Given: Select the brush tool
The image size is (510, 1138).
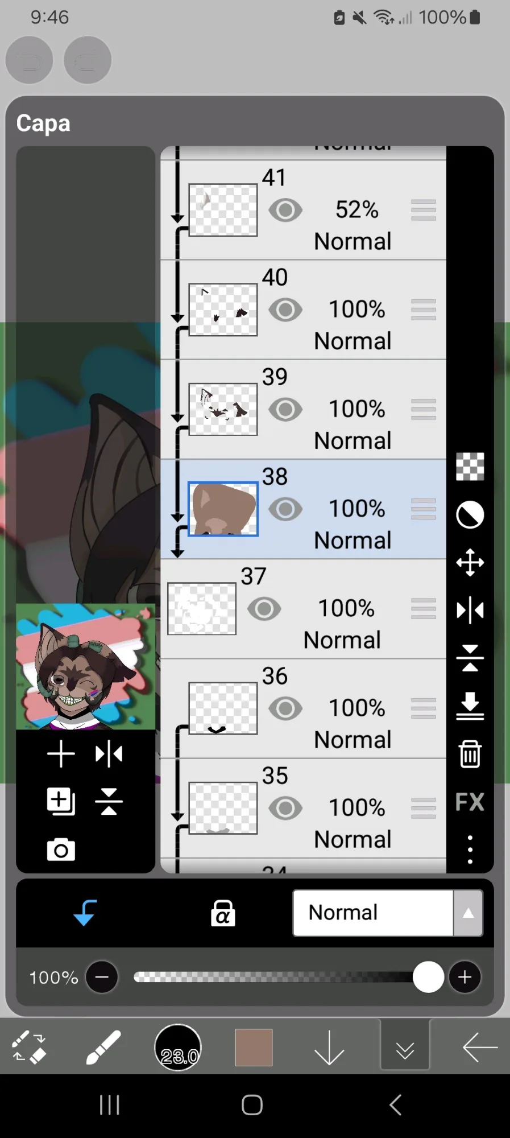Looking at the screenshot, I should [103, 1047].
